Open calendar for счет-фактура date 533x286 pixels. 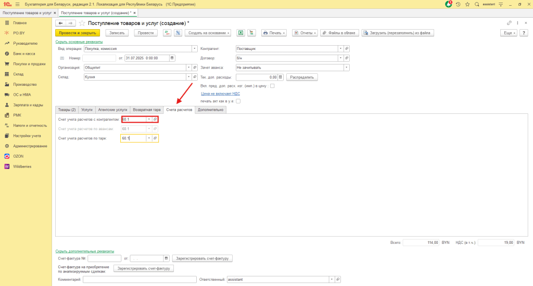(x=166, y=258)
